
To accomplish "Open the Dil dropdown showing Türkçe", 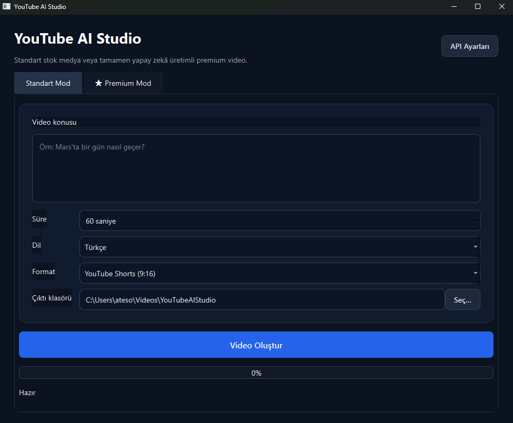I will 280,247.
